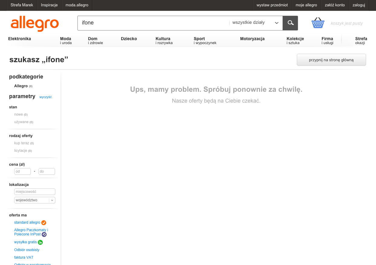Filter by używane condition

[x=21, y=122]
